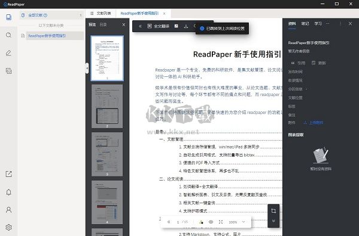359x236 pixels.
Task: Click the 图表提取 section heading
Action: (296, 135)
